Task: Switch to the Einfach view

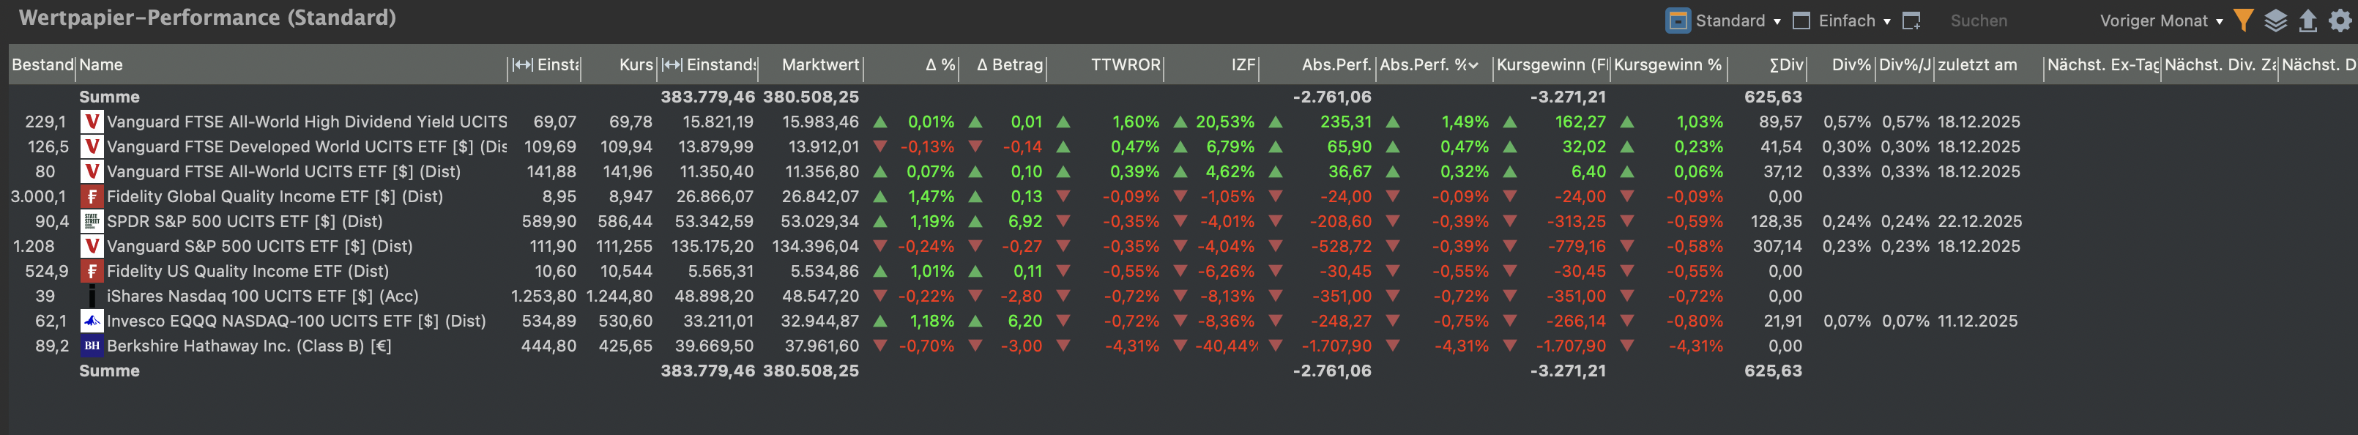Action: pyautogui.click(x=1845, y=21)
